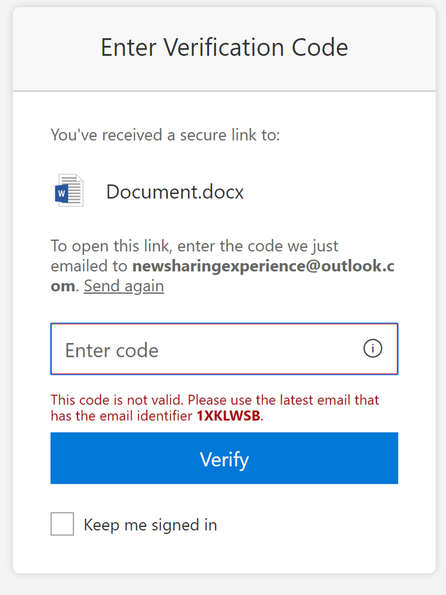Open the info icon inside code field
This screenshot has width=446, height=595.
[x=372, y=348]
